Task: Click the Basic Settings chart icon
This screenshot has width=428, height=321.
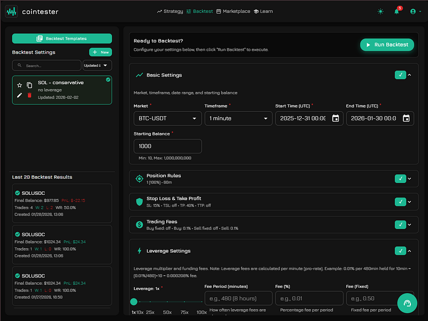Action: (139, 75)
